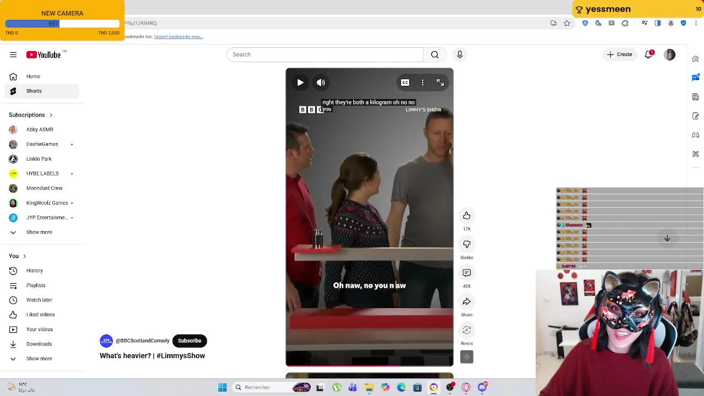704x396 pixels.
Task: Open KingWoolz Games subscription
Action: tap(42, 203)
